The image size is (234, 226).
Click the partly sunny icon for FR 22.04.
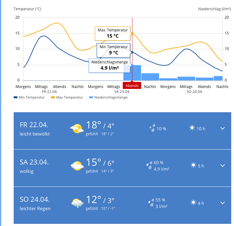[76, 128]
